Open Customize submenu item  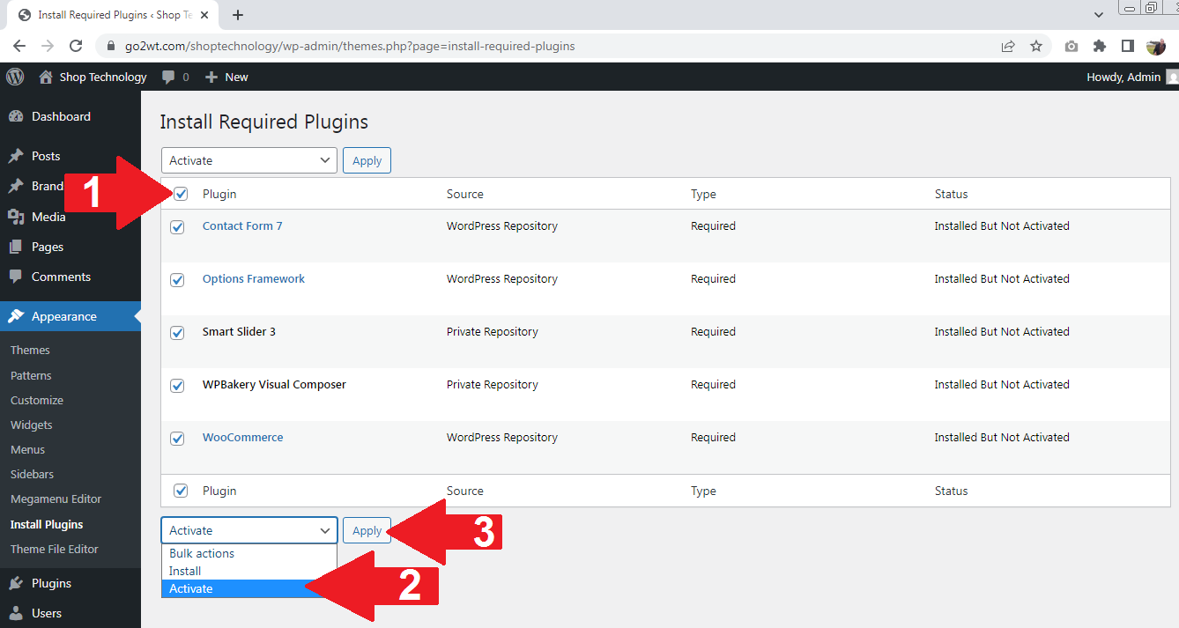[37, 400]
